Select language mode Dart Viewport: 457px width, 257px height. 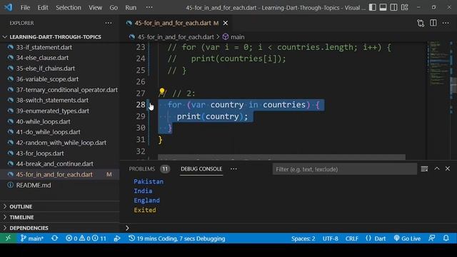pos(376,238)
